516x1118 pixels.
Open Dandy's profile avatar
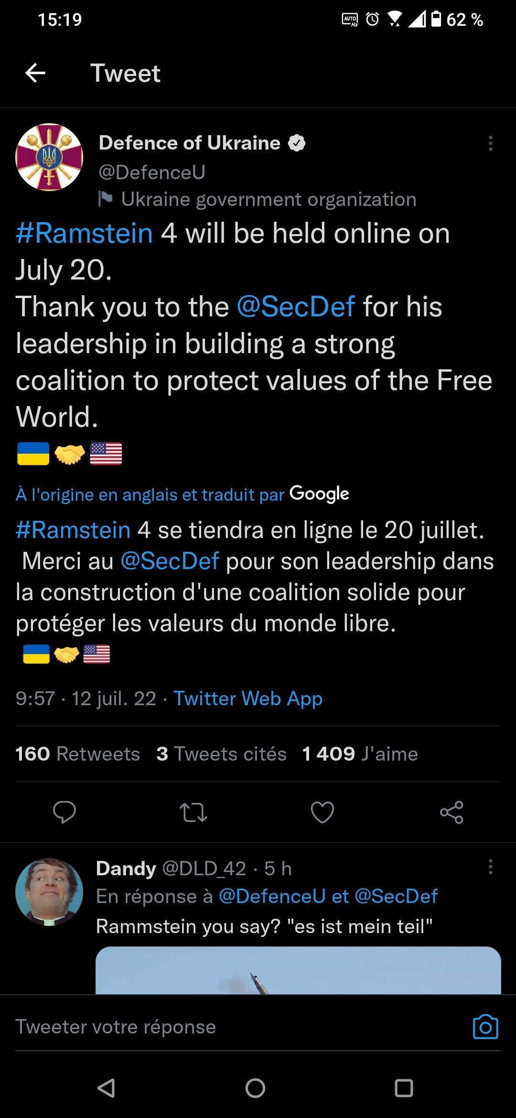pyautogui.click(x=49, y=892)
